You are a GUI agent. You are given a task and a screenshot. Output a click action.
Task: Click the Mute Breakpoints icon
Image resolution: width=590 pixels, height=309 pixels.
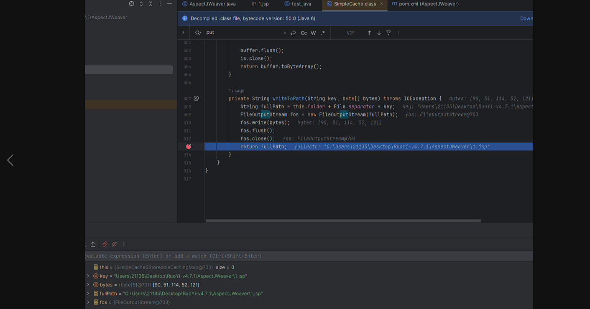(x=114, y=244)
